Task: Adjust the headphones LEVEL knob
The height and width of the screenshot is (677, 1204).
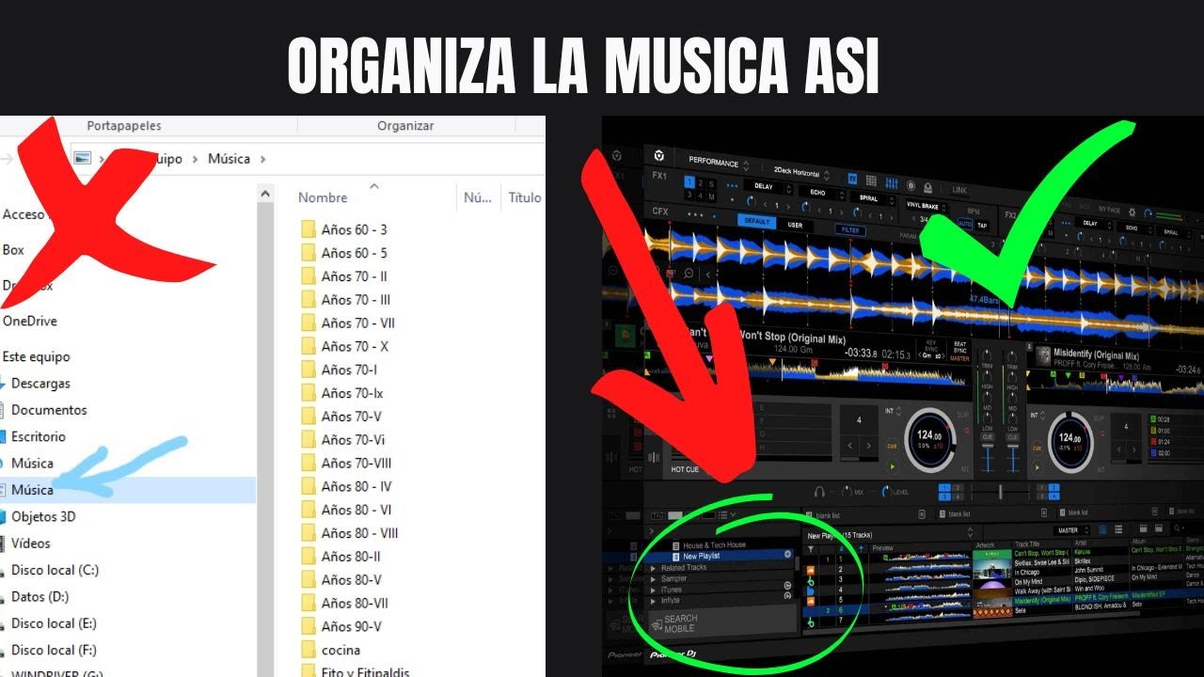Action: pos(885,491)
